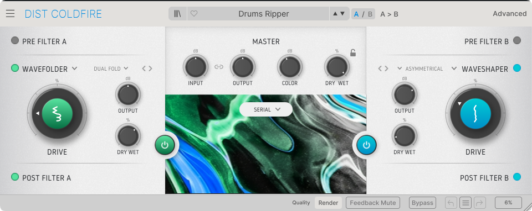Click the Render quality button

(x=328, y=203)
